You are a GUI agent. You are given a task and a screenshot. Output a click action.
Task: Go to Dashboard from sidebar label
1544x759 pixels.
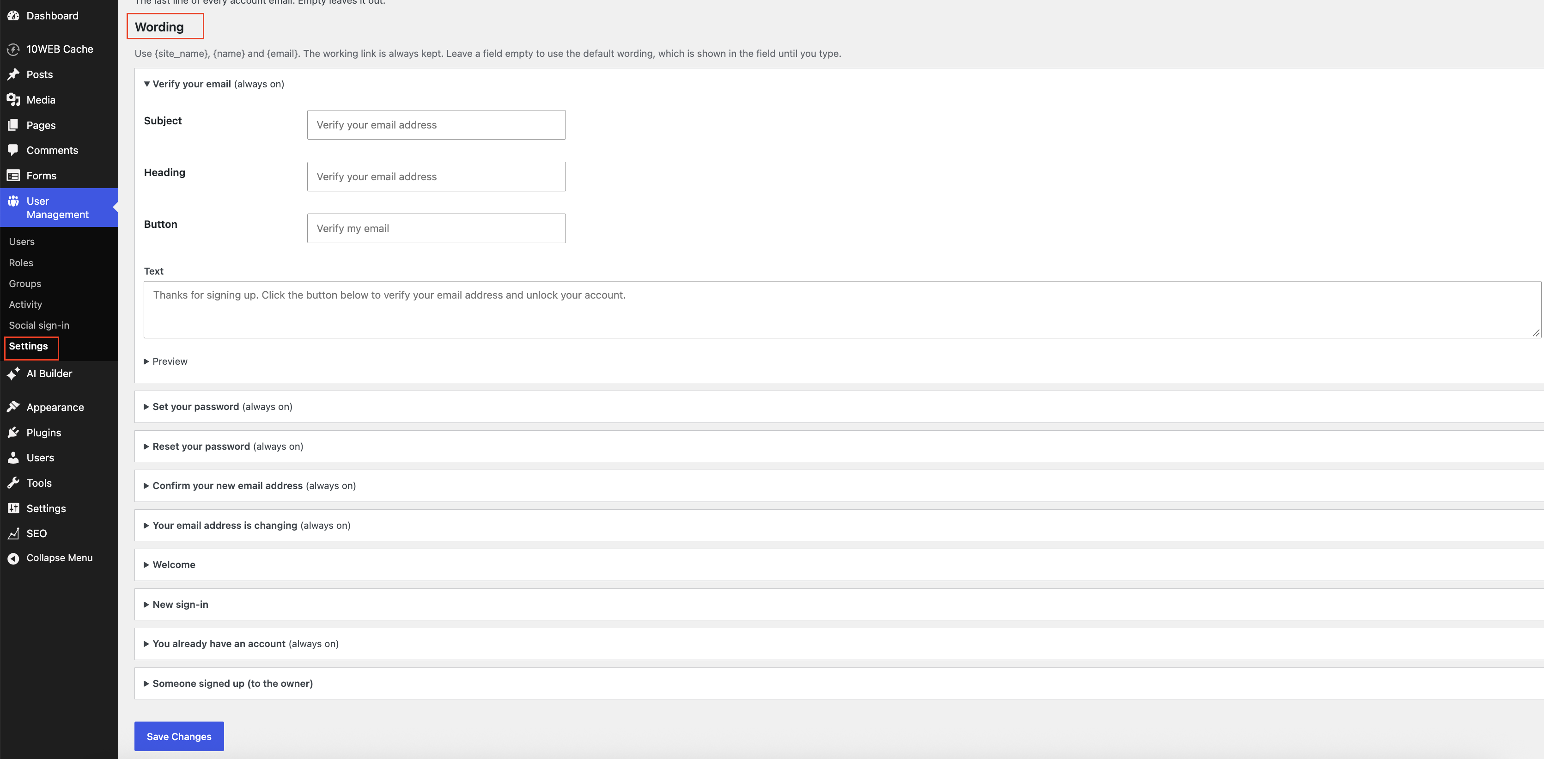(52, 16)
